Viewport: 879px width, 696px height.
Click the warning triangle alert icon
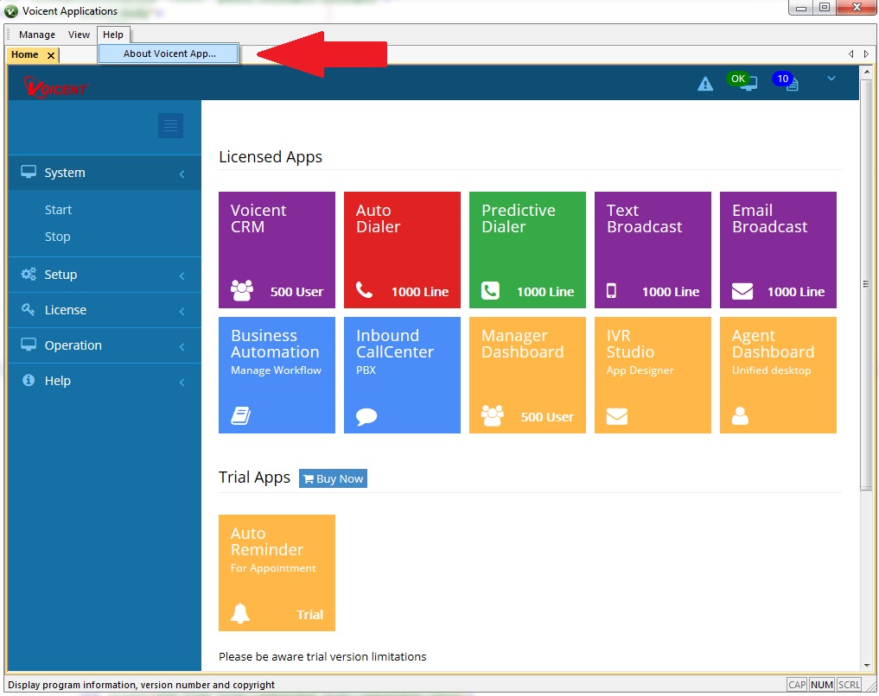[705, 84]
